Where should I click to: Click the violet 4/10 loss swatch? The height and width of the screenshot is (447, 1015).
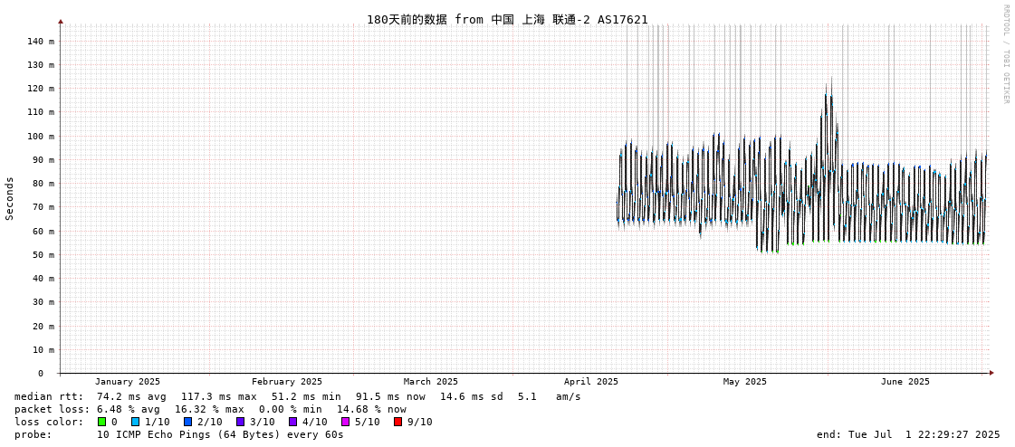292,422
